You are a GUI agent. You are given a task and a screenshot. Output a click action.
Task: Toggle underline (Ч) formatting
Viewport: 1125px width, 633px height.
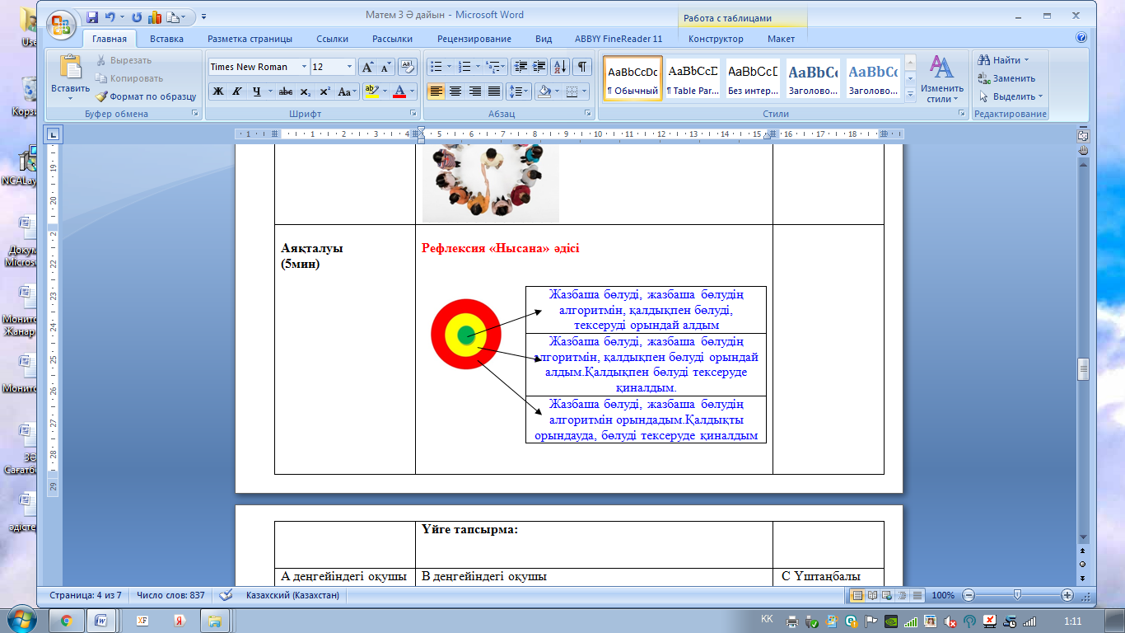[x=257, y=91]
